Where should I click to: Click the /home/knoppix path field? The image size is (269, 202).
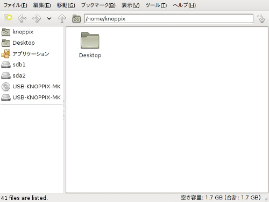pyautogui.click(x=168, y=18)
